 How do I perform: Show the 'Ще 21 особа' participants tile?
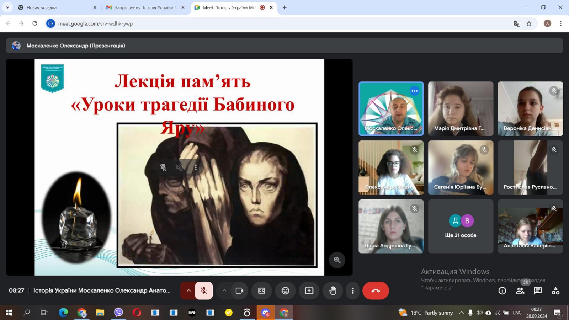(x=461, y=226)
